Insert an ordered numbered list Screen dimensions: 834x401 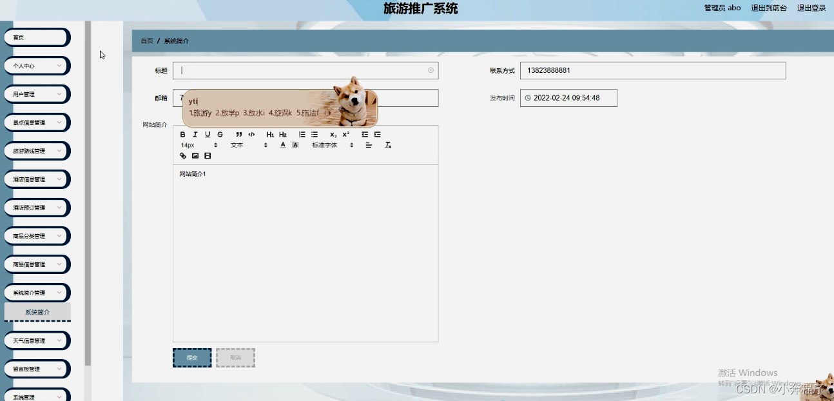tap(302, 135)
